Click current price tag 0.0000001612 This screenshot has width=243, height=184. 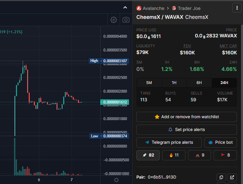(115, 102)
